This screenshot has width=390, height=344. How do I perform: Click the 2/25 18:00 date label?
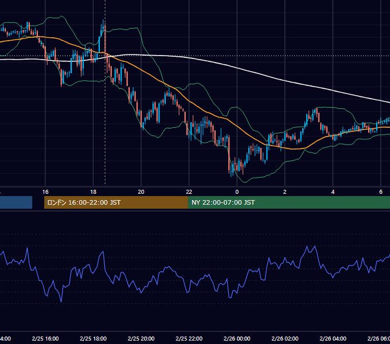point(93,338)
